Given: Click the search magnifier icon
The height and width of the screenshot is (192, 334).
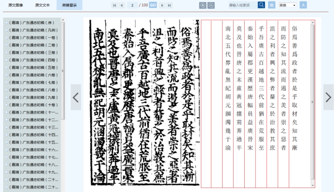Looking at the screenshot, I should (261, 5).
